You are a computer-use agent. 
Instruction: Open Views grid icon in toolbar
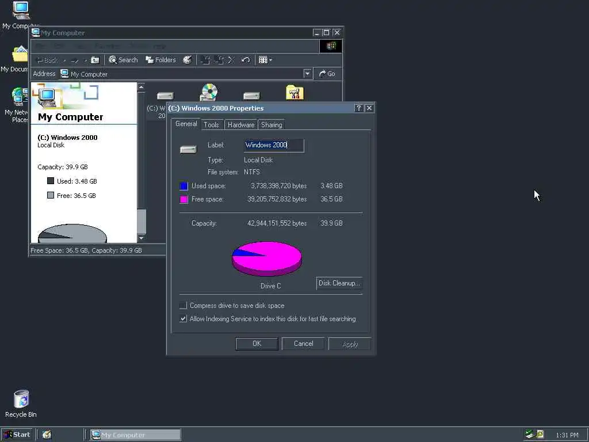[x=263, y=60]
